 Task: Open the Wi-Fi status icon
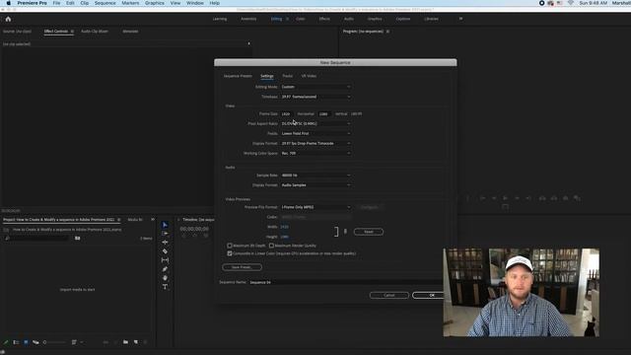click(x=571, y=3)
